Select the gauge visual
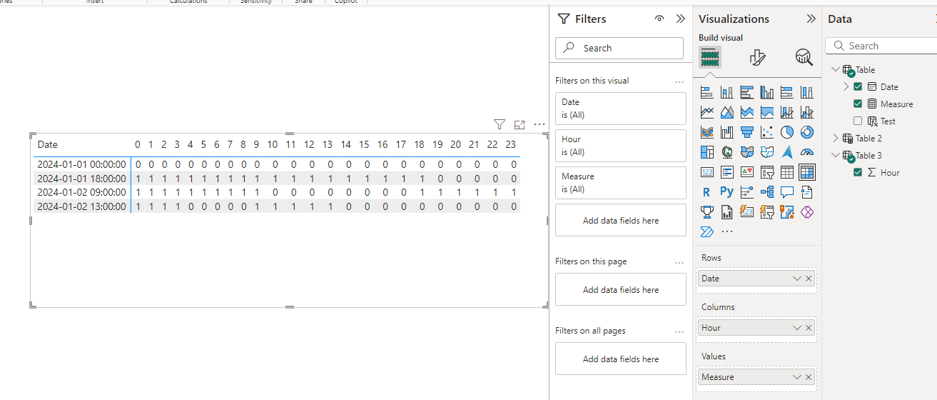937x400 pixels. (x=807, y=152)
